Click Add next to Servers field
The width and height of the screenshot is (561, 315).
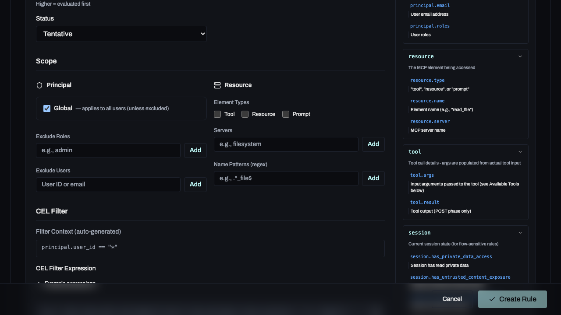(373, 144)
